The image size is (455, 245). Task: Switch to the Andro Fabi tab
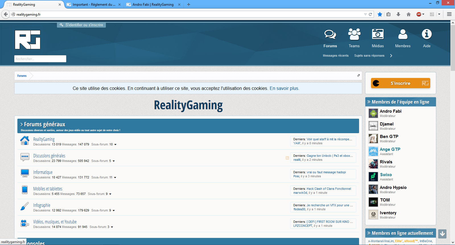pyautogui.click(x=153, y=5)
